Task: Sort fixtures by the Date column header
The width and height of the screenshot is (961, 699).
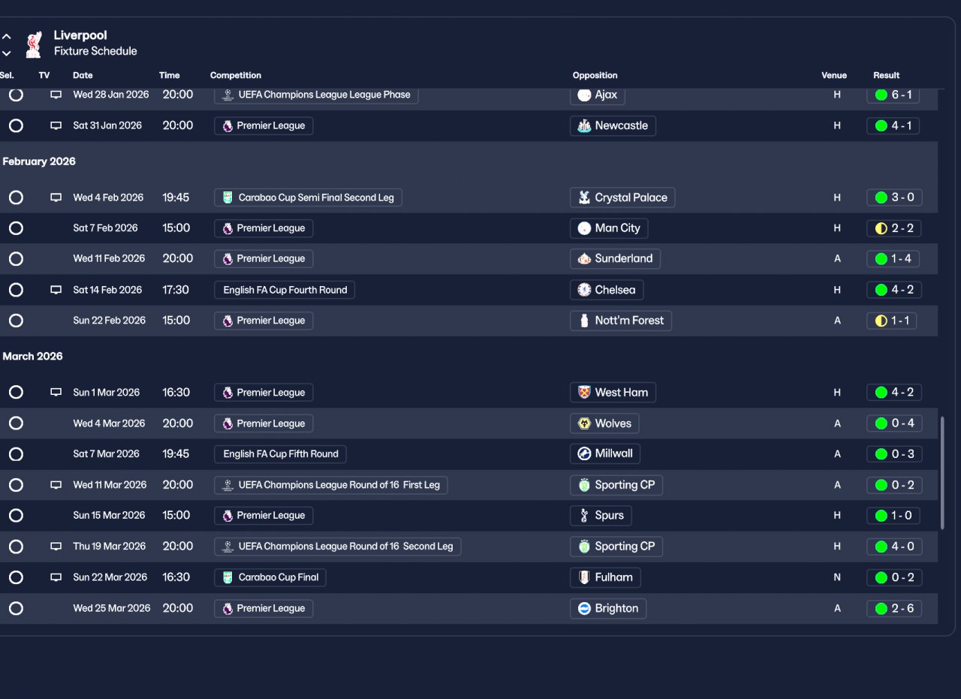Action: pyautogui.click(x=83, y=75)
